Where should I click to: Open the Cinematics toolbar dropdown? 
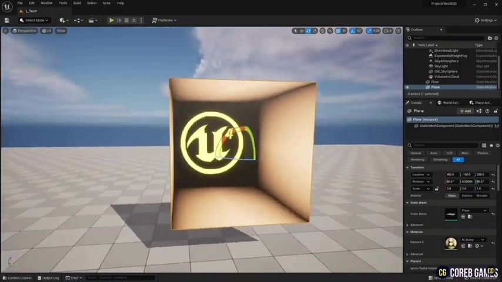coord(93,20)
